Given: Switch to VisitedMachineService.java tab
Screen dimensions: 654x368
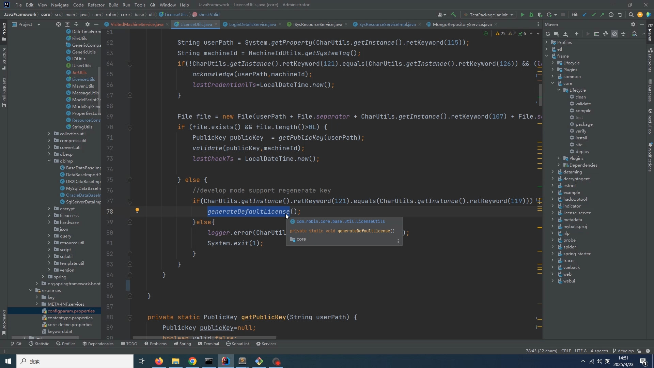Looking at the screenshot, I should click(x=137, y=24).
